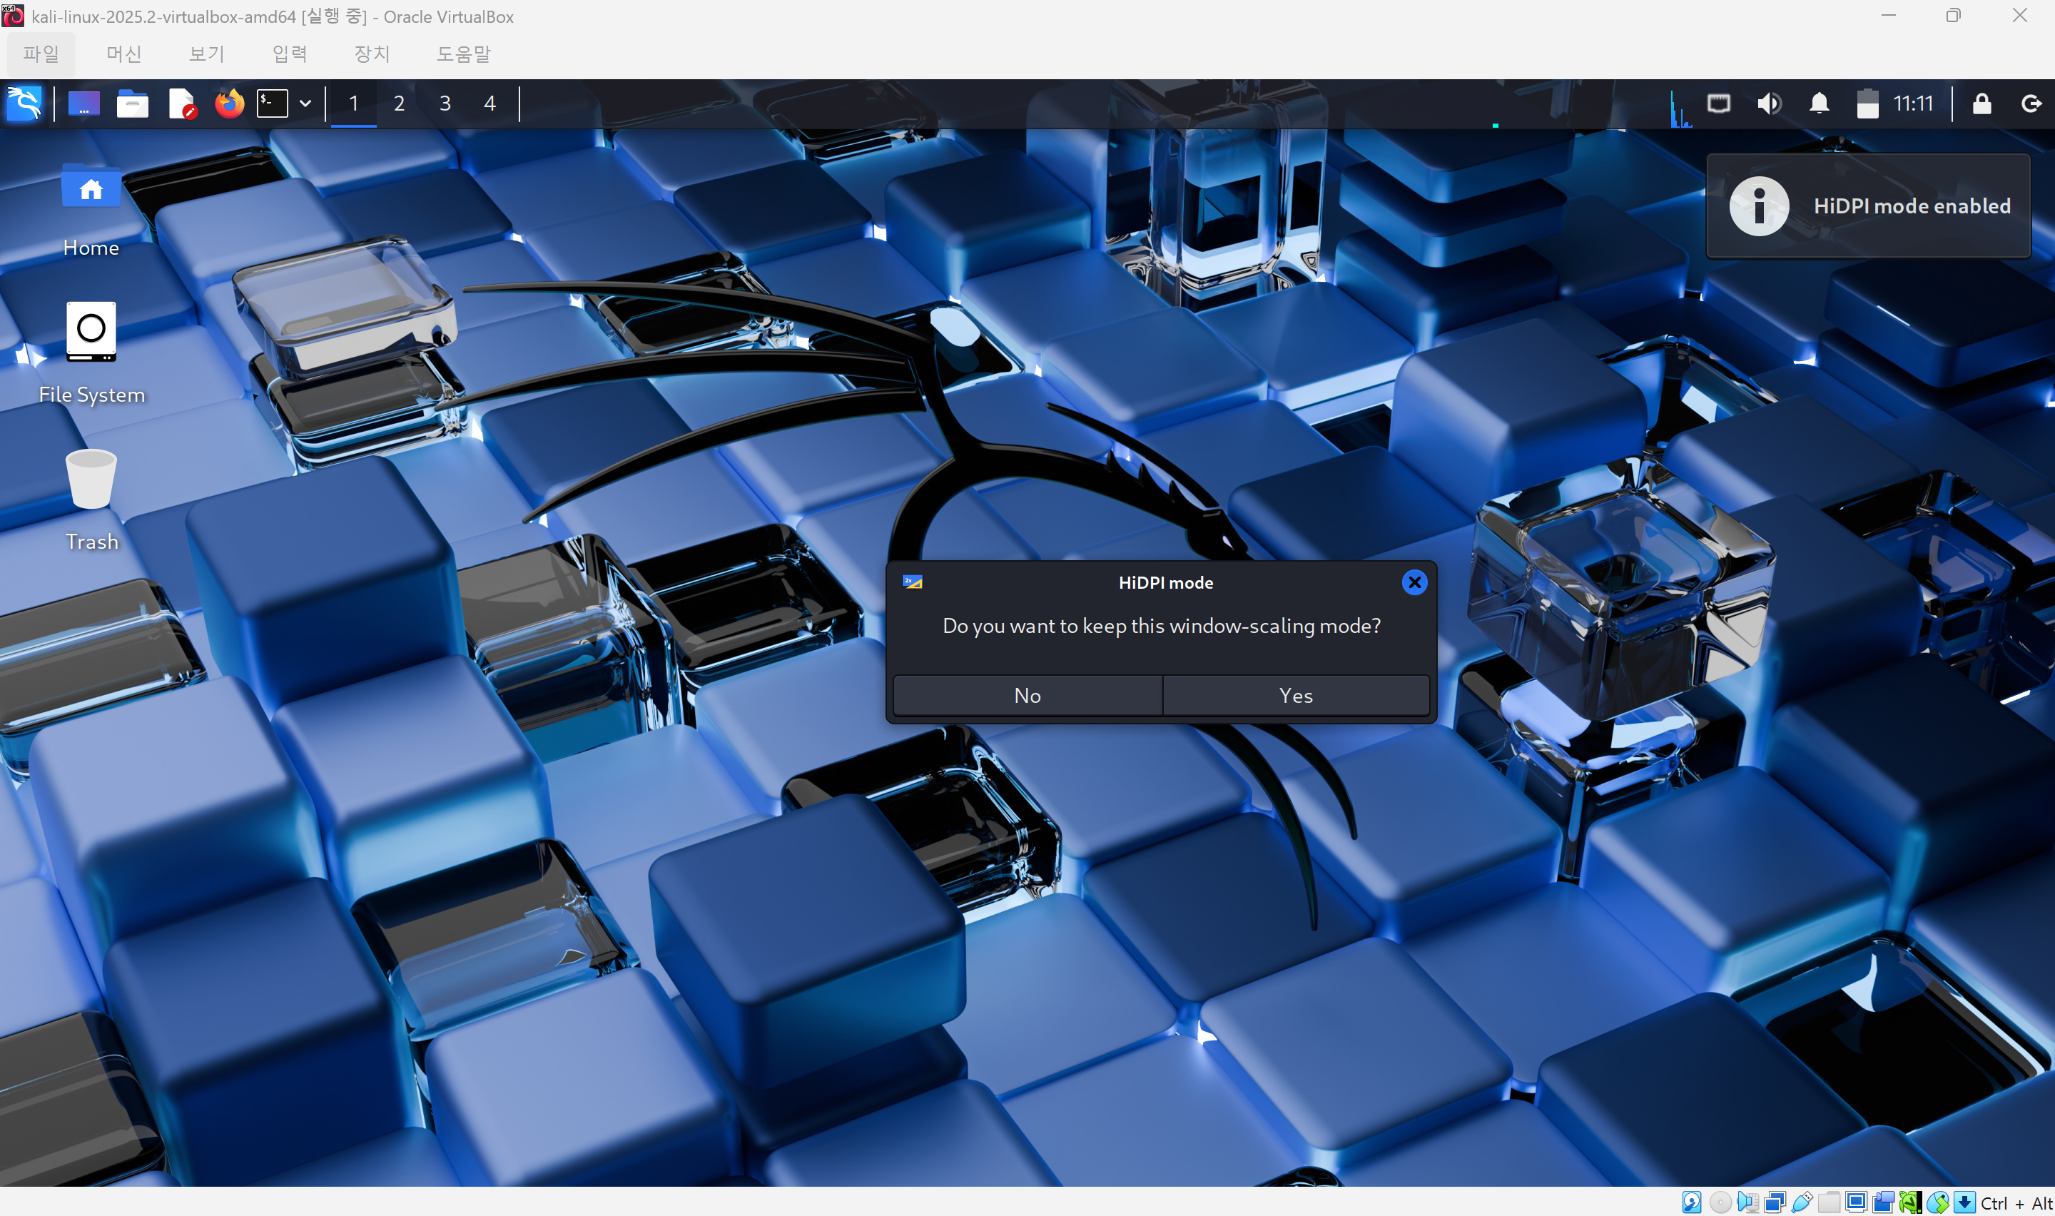Open the Kali applications menu
Image resolution: width=2055 pixels, height=1216 pixels.
tap(24, 103)
